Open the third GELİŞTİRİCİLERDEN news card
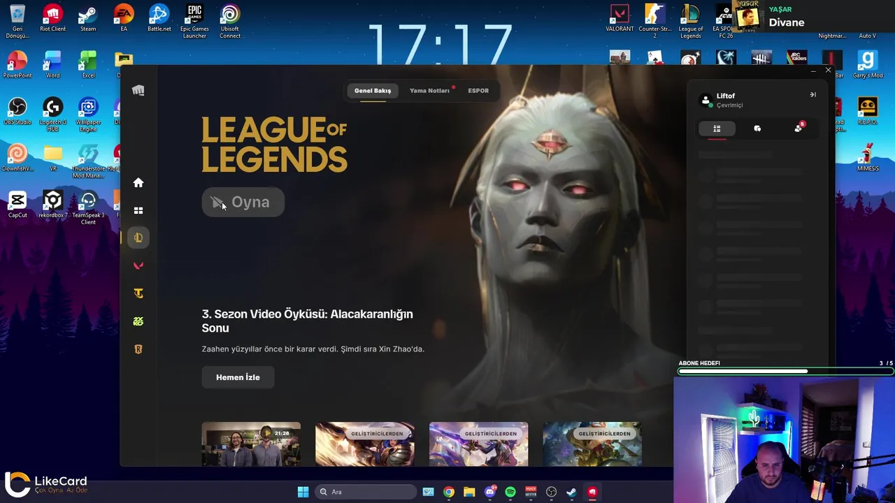 (x=592, y=444)
